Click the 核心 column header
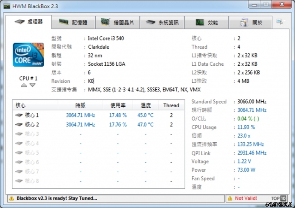295x208 pixels. point(35,105)
